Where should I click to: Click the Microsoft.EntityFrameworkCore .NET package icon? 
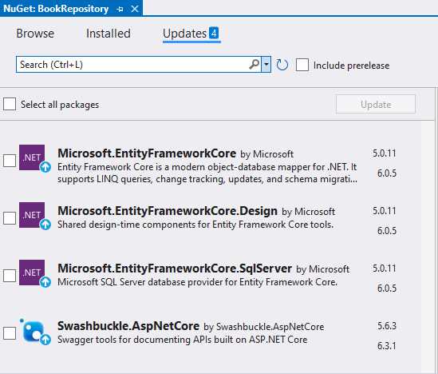[x=32, y=157]
